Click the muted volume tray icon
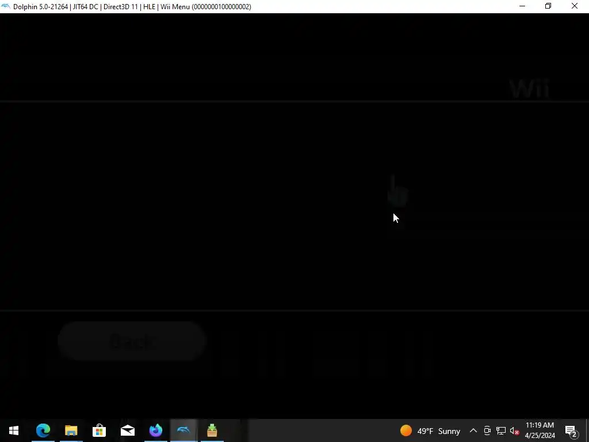This screenshot has height=442, width=589. 515,430
